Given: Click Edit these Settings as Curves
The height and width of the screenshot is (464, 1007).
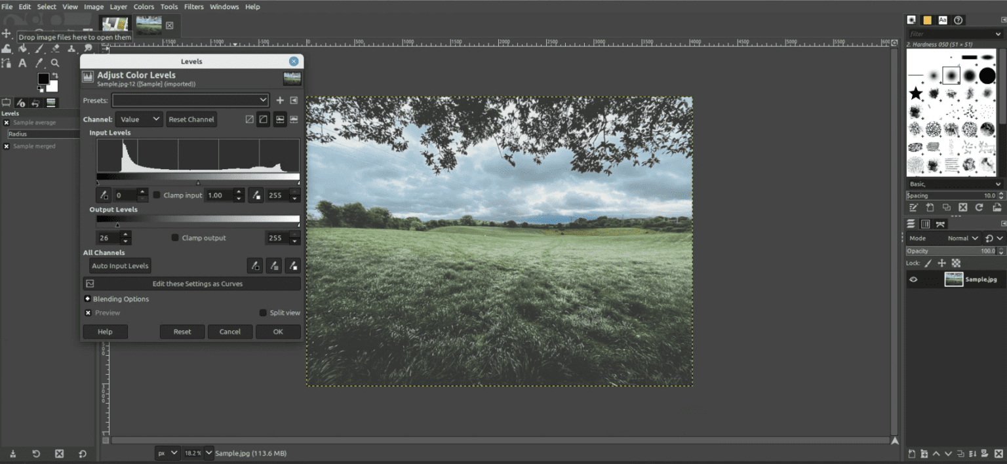Looking at the screenshot, I should (x=191, y=283).
